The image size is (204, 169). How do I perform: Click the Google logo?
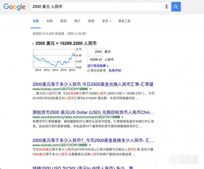pyautogui.click(x=14, y=7)
